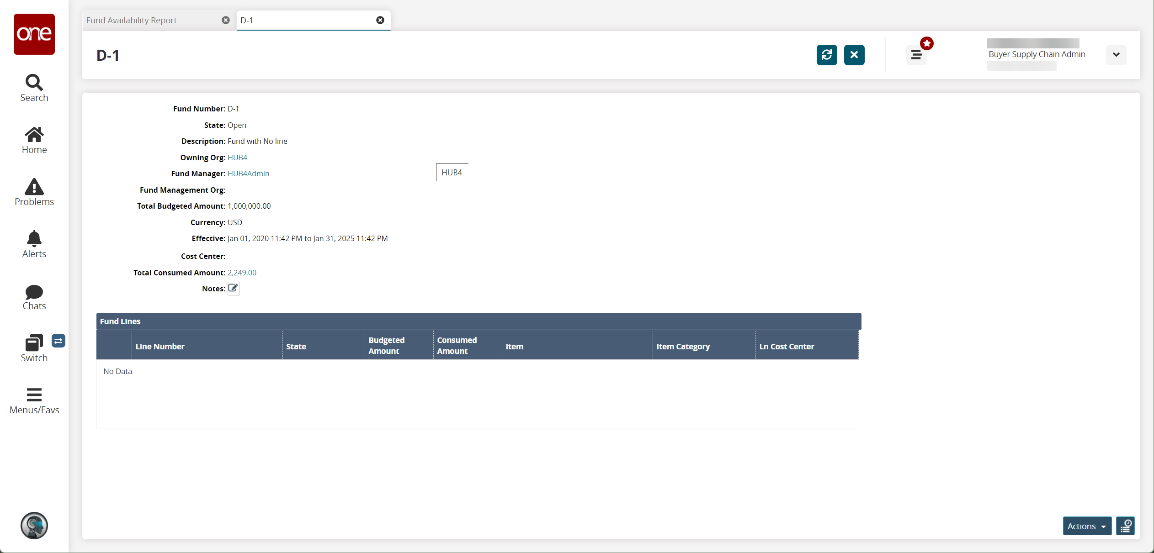
Task: Click the close/cancel icon on report
Action: 225,20
